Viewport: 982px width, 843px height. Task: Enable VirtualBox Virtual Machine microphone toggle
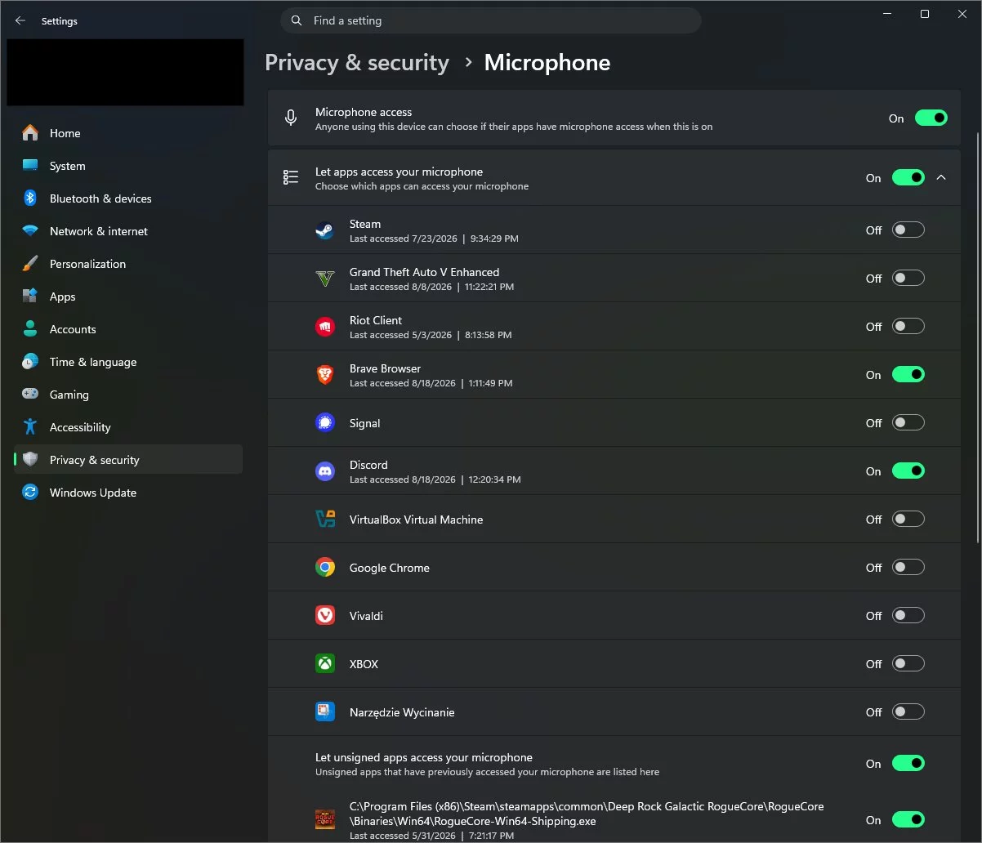coord(908,520)
